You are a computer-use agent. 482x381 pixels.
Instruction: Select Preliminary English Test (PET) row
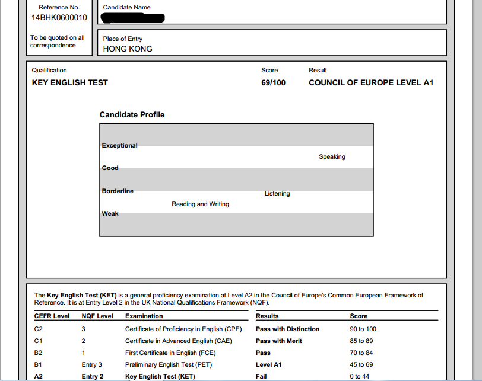(169, 365)
